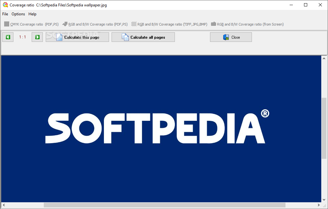Screen dimensions: 328x209
Task: Click the scroll up arrow of vertical scrollbar
Action: [x=324, y=58]
